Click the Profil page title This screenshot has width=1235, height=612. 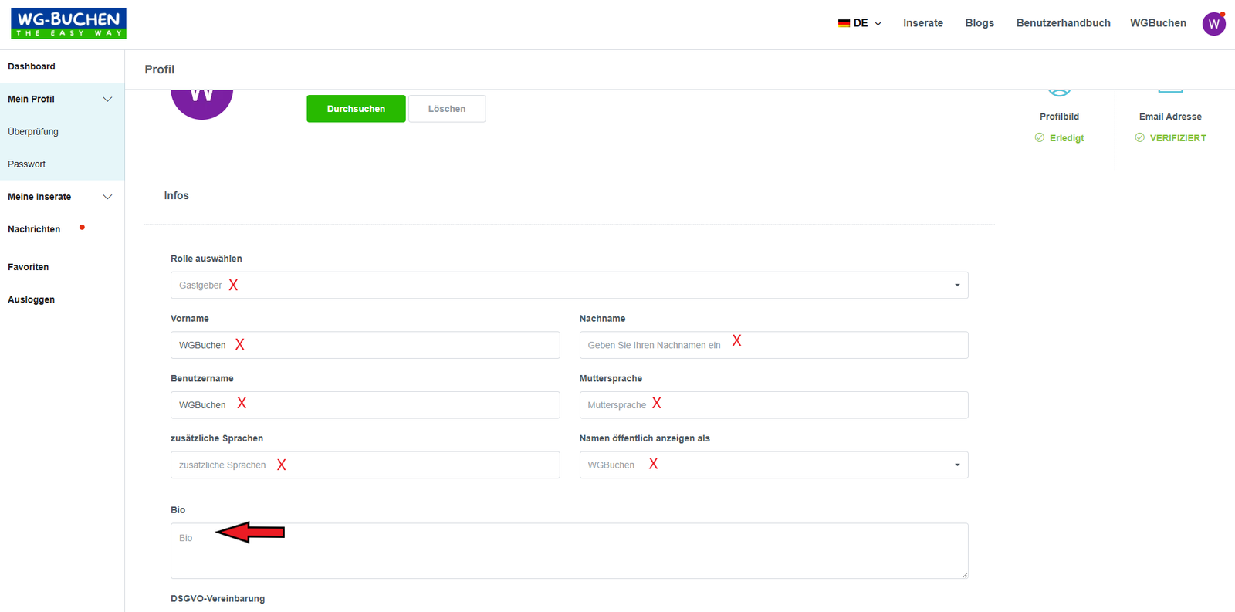[159, 69]
